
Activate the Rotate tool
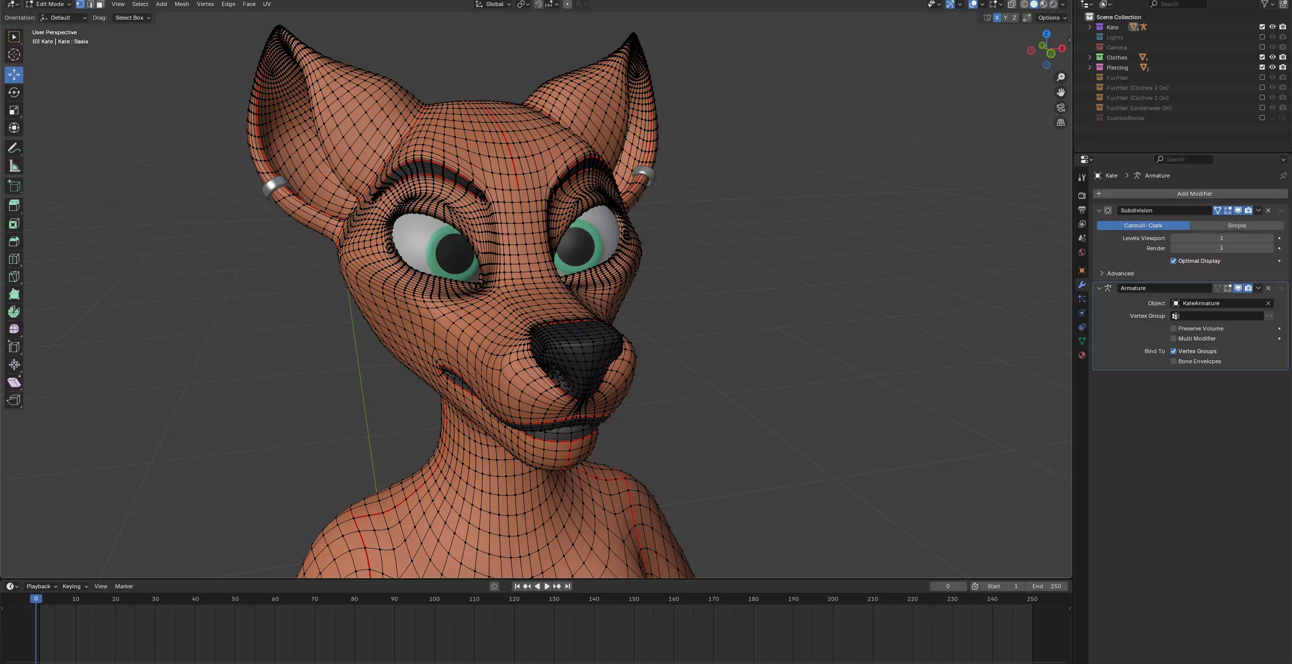click(x=14, y=92)
